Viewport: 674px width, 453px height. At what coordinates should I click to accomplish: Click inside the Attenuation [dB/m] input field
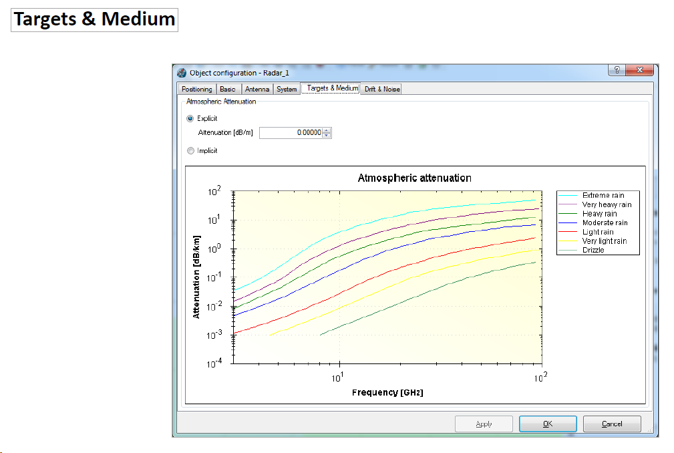(x=291, y=132)
